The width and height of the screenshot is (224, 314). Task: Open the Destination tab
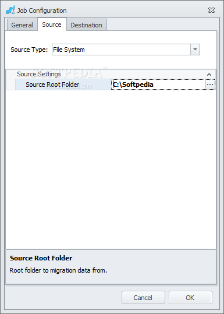click(86, 25)
